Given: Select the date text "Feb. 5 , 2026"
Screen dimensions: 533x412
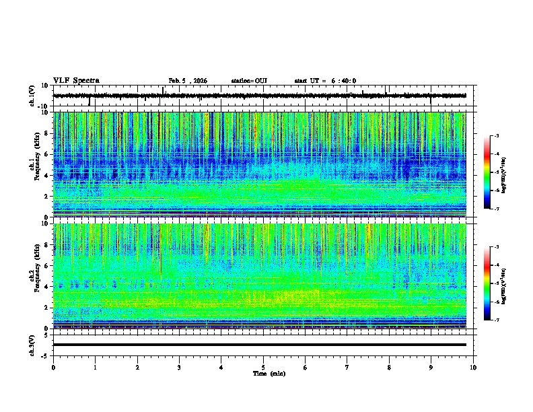Looking at the screenshot, I should [188, 81].
